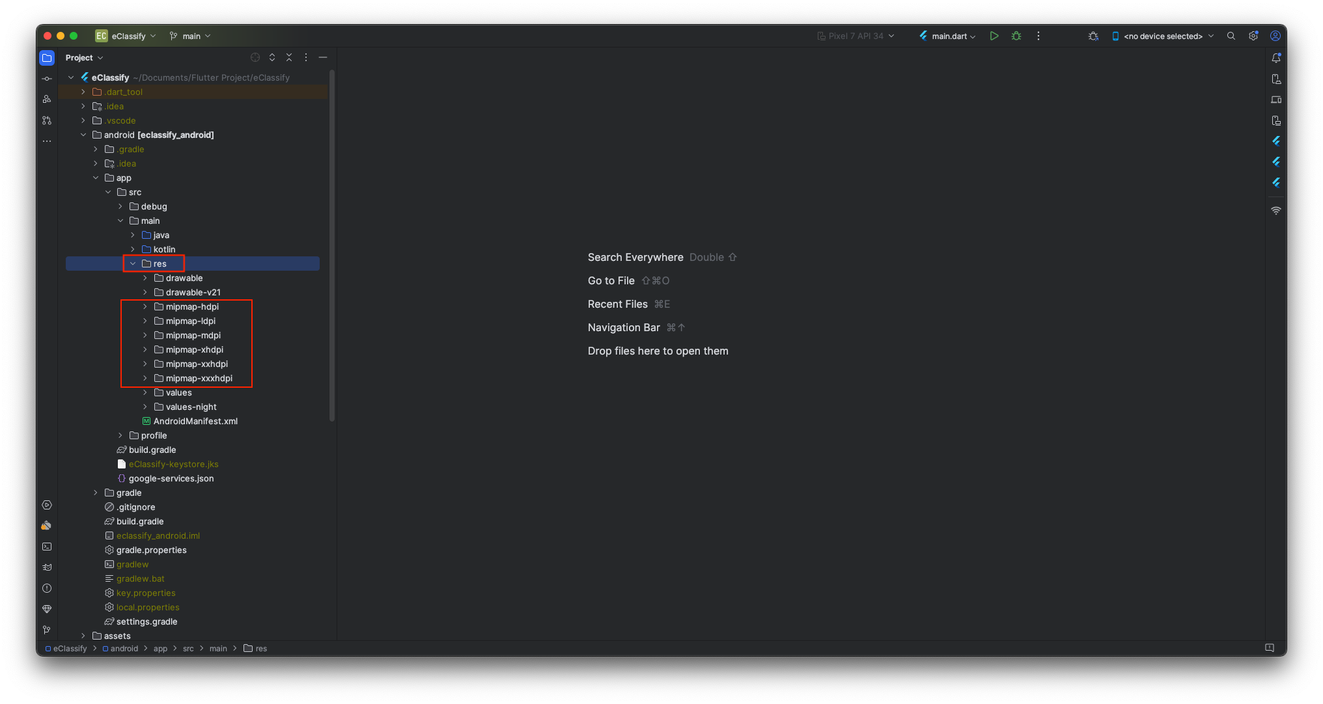Viewport: 1323px width, 704px height.
Task: Collapse all project tree nodes
Action: click(289, 57)
